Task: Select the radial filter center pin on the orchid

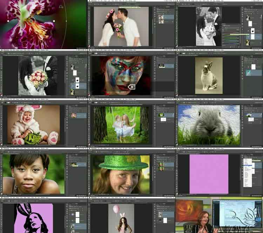Action: click(31, 21)
